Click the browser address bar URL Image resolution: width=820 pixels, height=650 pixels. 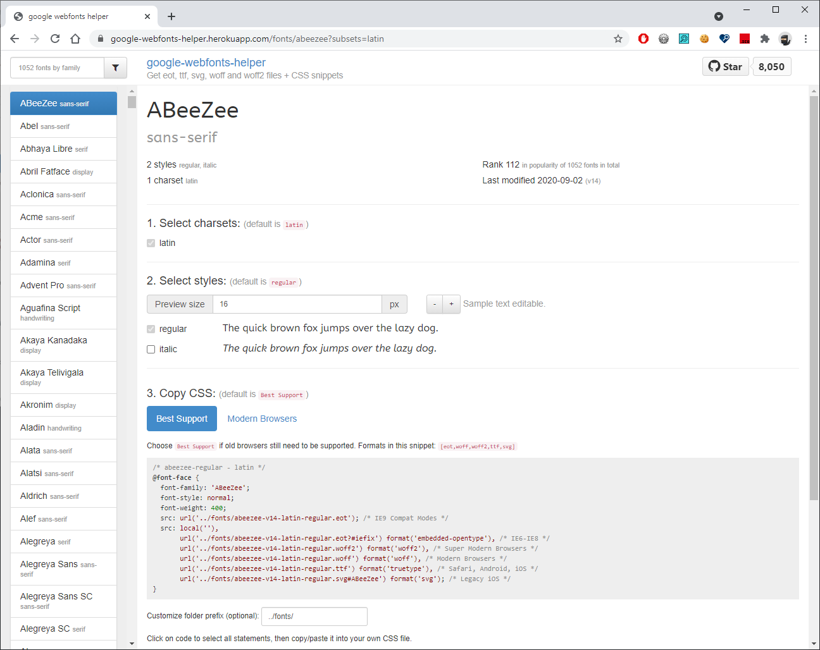click(x=247, y=39)
